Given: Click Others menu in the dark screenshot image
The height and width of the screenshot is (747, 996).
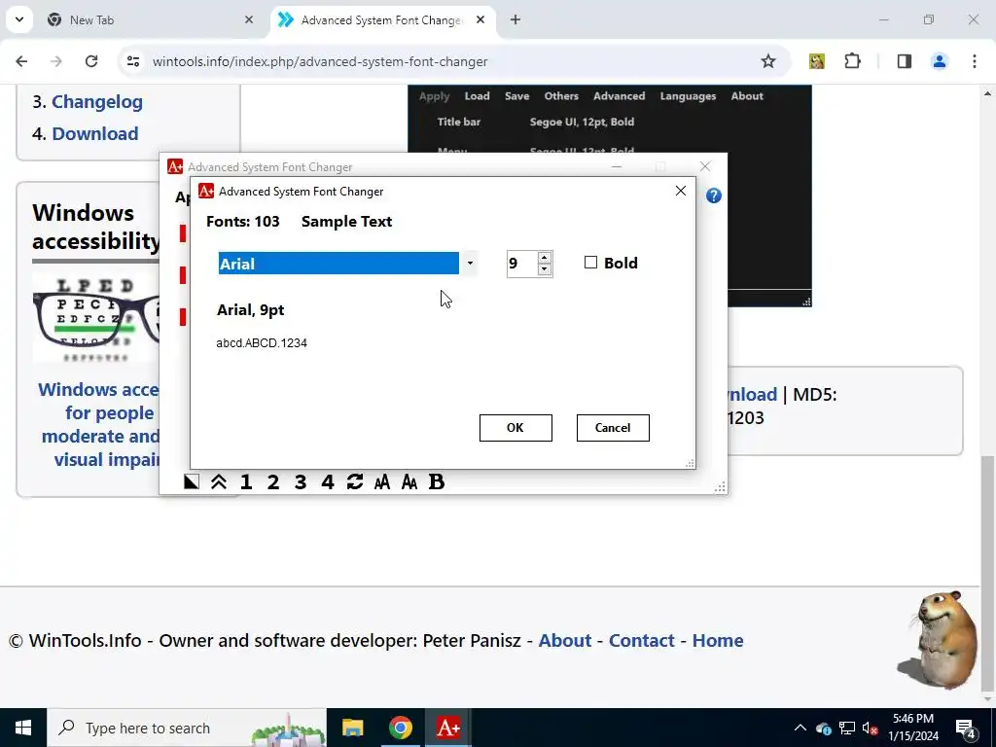Looking at the screenshot, I should 561,96.
